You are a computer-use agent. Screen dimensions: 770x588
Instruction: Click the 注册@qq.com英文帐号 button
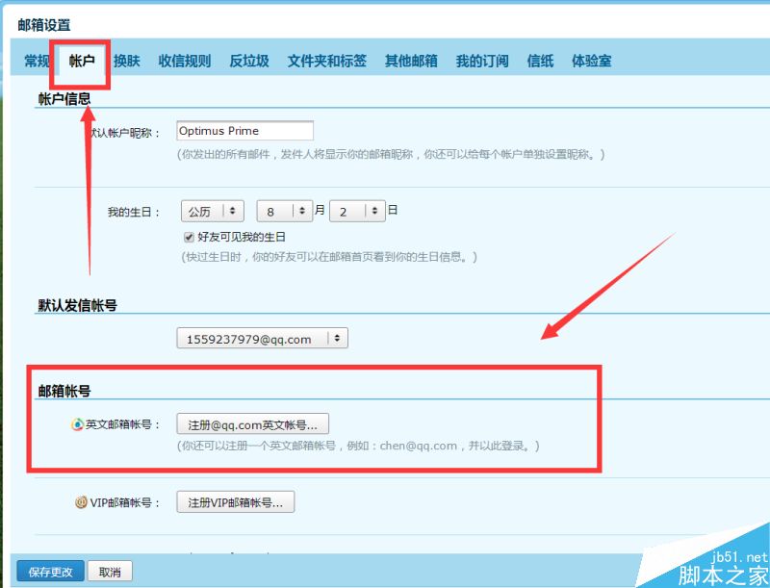(253, 424)
